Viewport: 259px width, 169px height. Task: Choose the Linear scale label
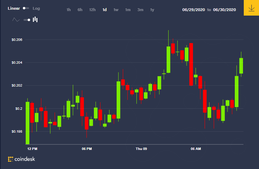click(x=14, y=8)
